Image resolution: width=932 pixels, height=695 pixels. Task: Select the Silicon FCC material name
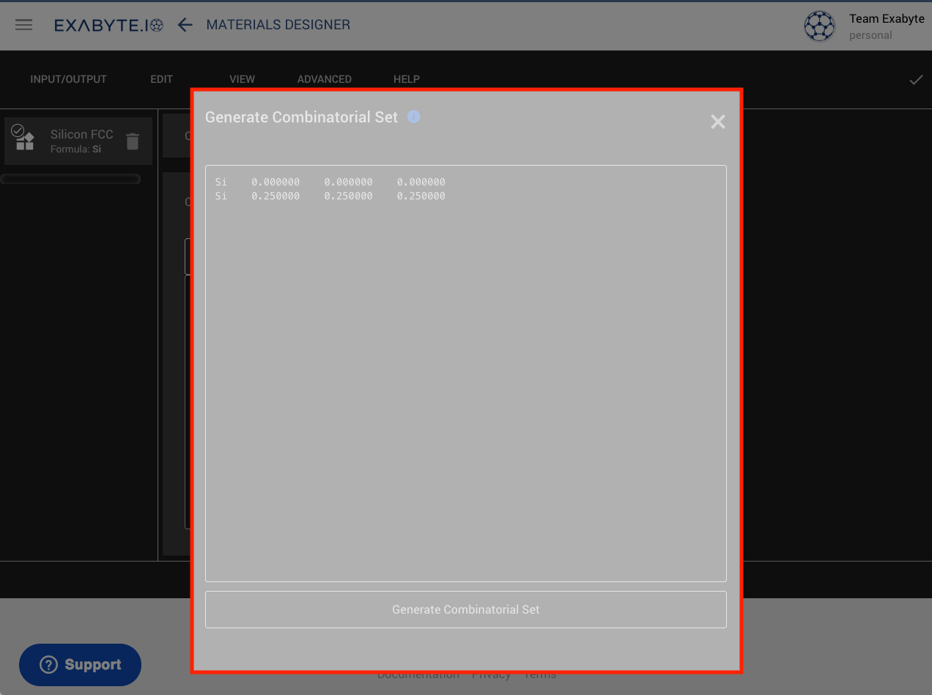[81, 135]
